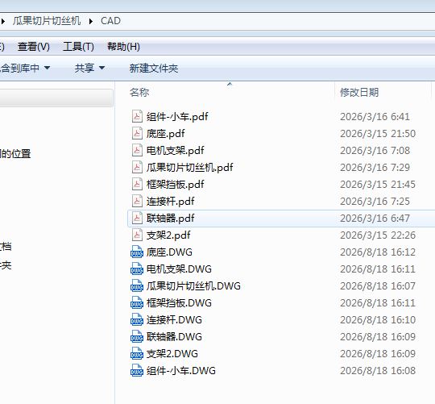435x404 pixels.
Task: Select file name 底座.pdf
Action: pos(166,134)
